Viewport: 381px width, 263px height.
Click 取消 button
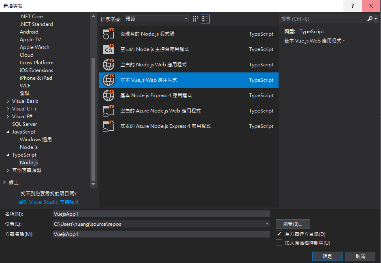(x=360, y=256)
